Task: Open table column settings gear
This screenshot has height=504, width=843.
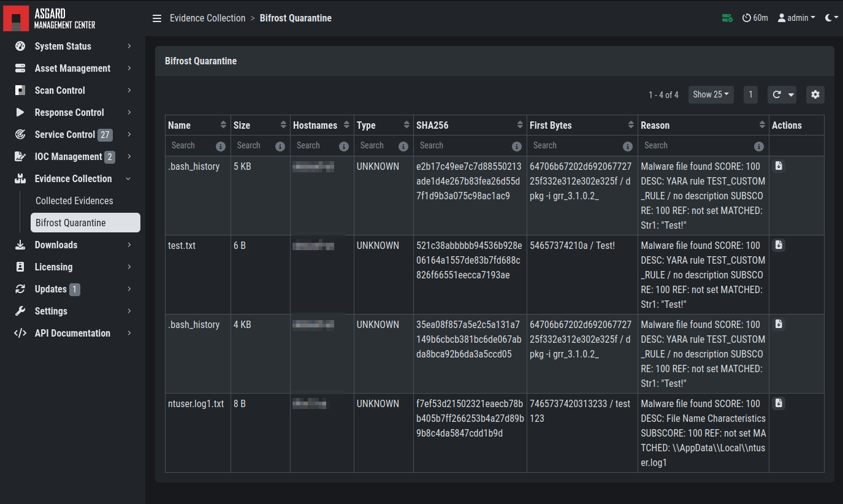Action: (815, 94)
